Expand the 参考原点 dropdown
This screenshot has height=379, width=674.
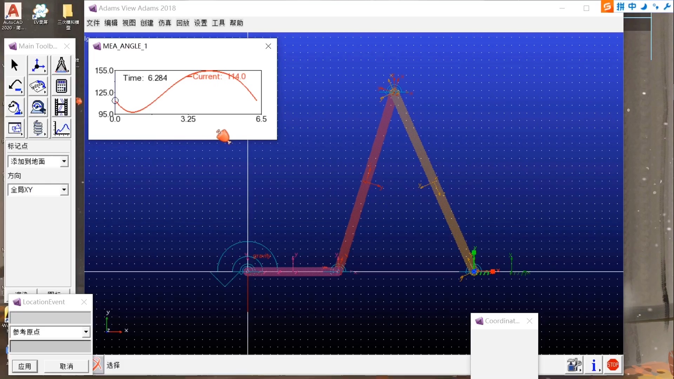point(86,332)
